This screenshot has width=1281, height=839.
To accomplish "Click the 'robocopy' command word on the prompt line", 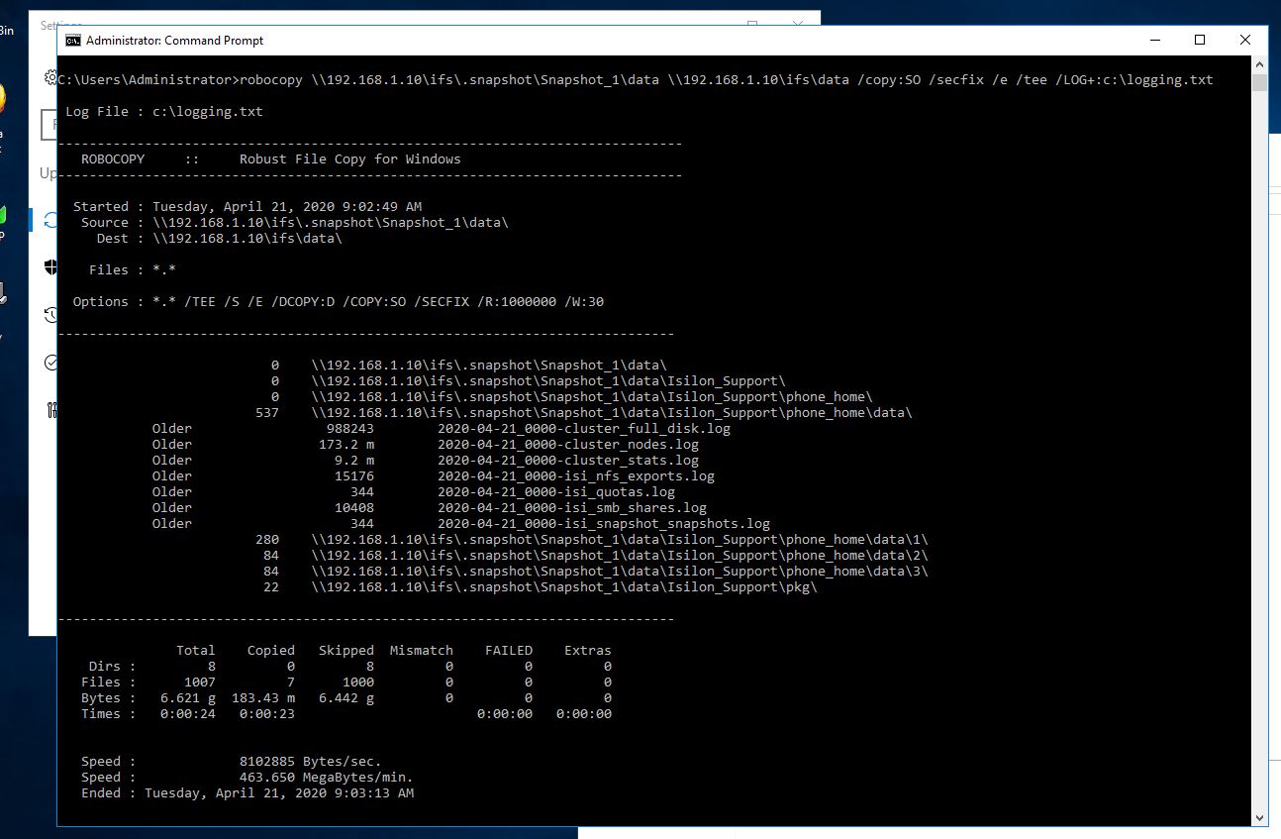I will 271,79.
